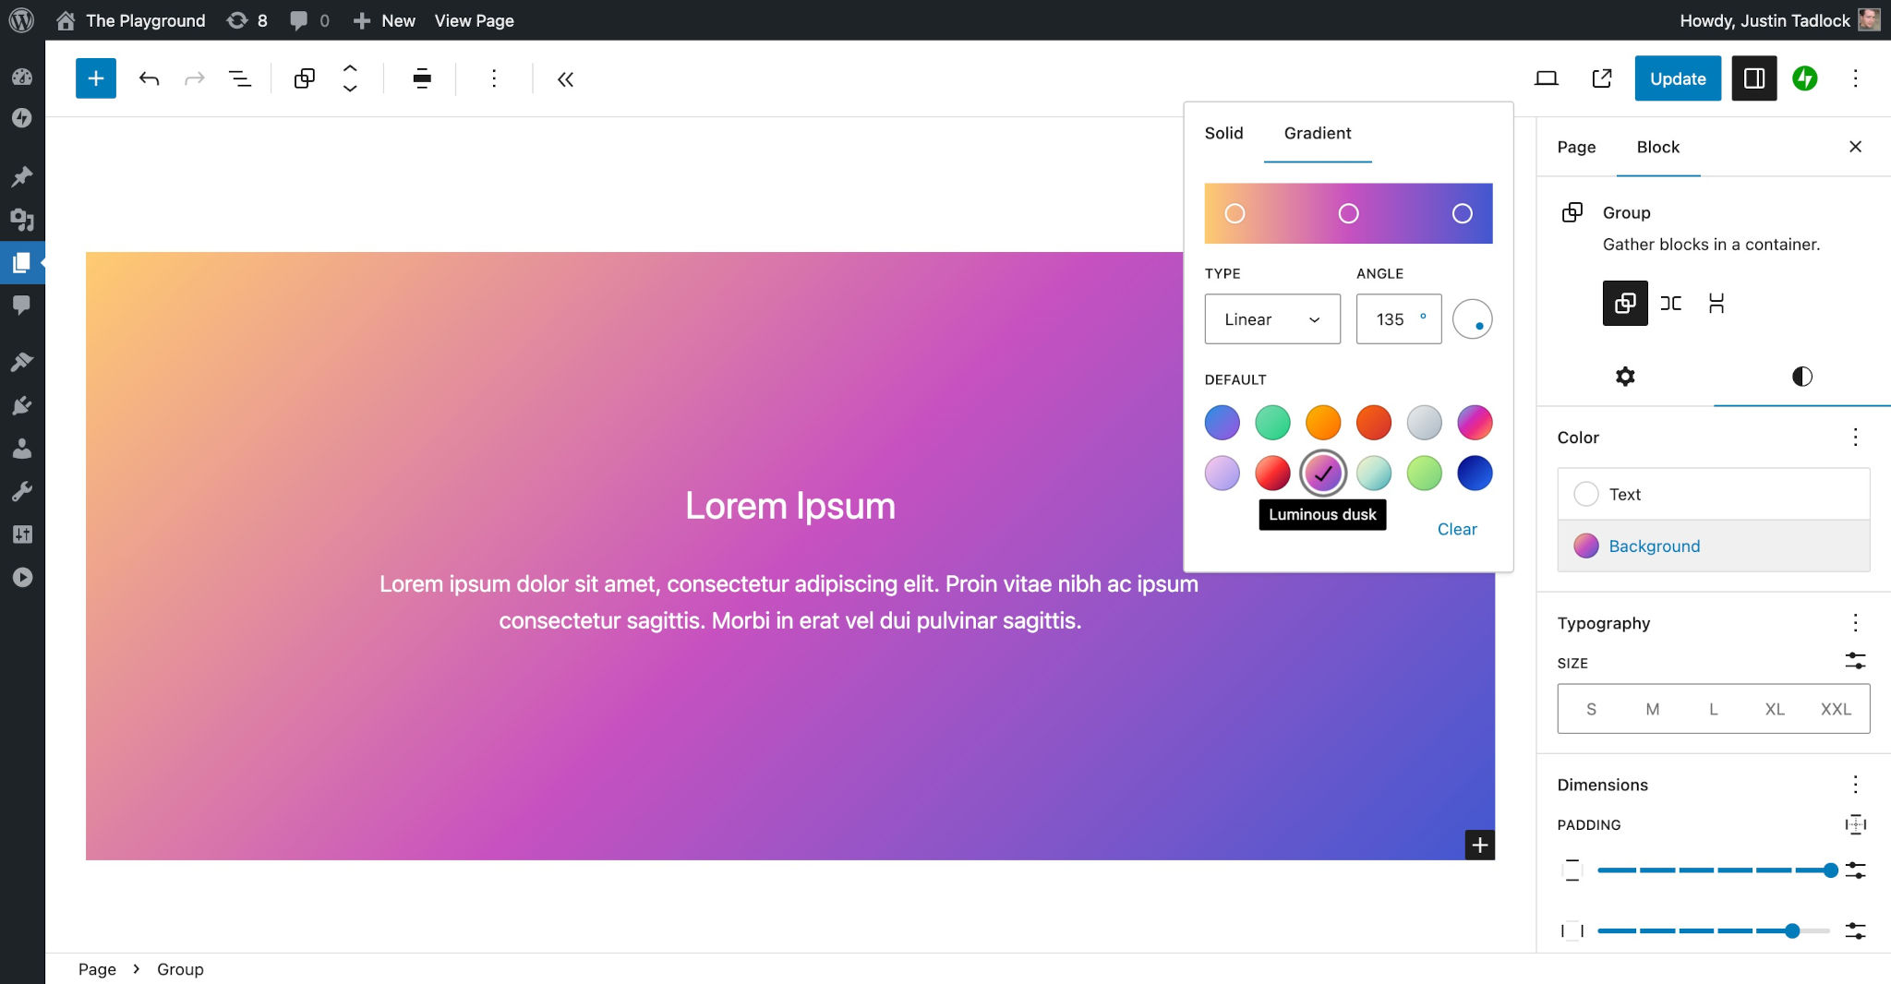Switch to the Page tab in sidebar
Image resolution: width=1891 pixels, height=984 pixels.
(1576, 147)
